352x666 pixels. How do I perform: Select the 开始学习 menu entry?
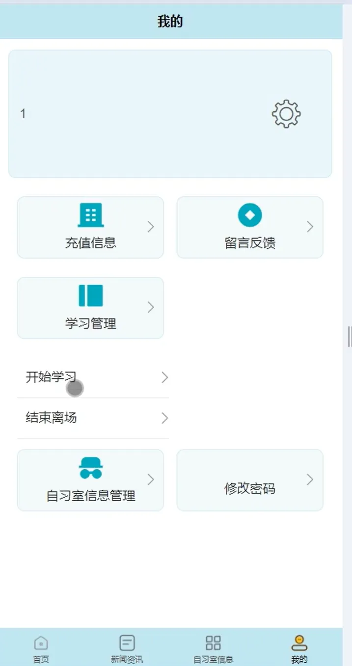(93, 377)
